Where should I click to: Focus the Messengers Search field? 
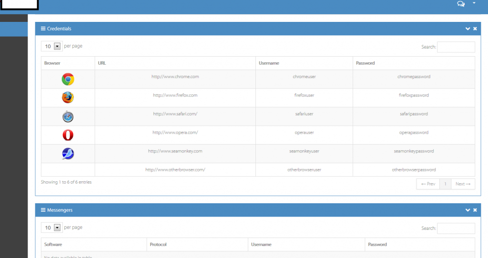(x=456, y=228)
